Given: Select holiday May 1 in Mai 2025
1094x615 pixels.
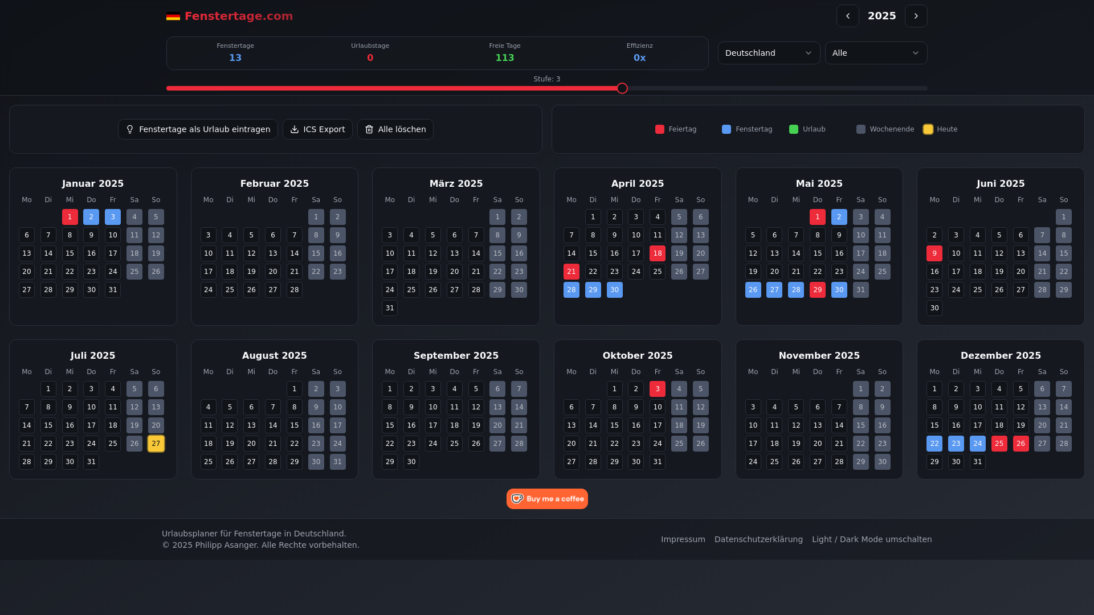Looking at the screenshot, I should click(818, 217).
